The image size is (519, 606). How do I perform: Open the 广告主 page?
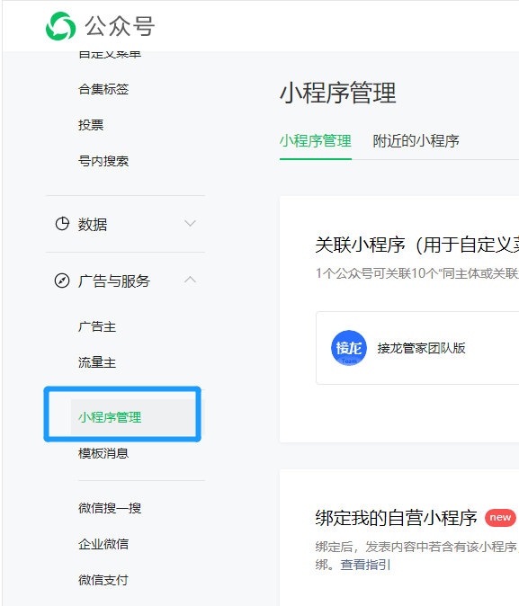click(97, 327)
